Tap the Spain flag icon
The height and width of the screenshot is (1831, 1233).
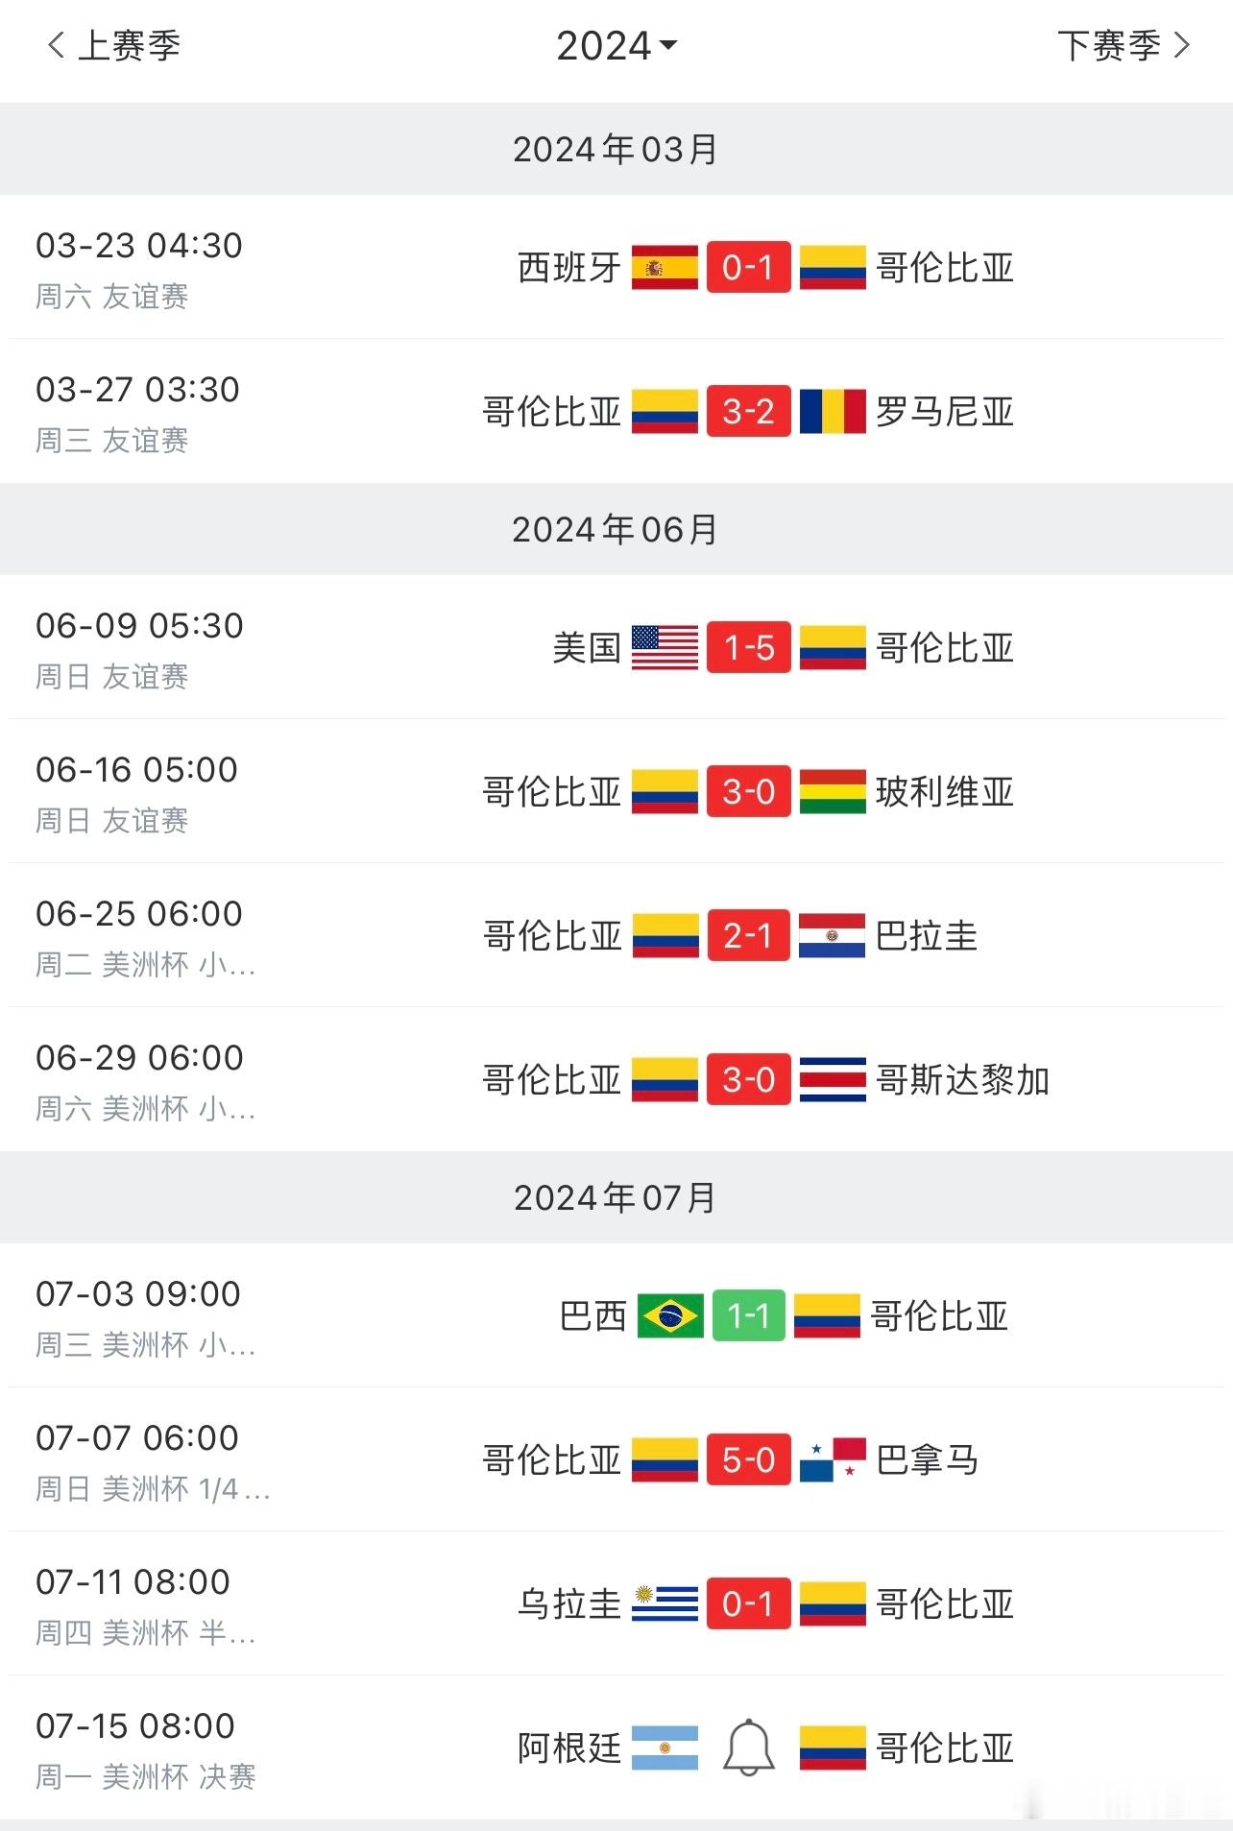pyautogui.click(x=665, y=267)
